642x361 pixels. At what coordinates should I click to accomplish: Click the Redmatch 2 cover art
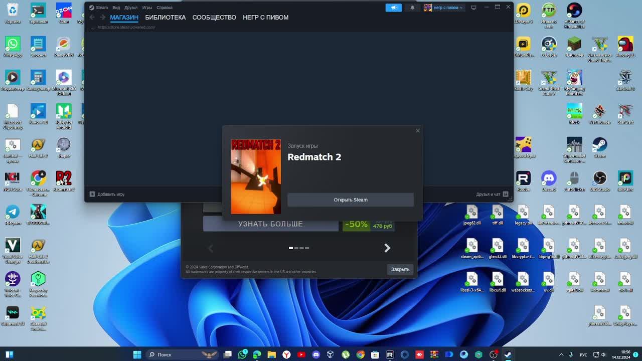click(x=256, y=176)
